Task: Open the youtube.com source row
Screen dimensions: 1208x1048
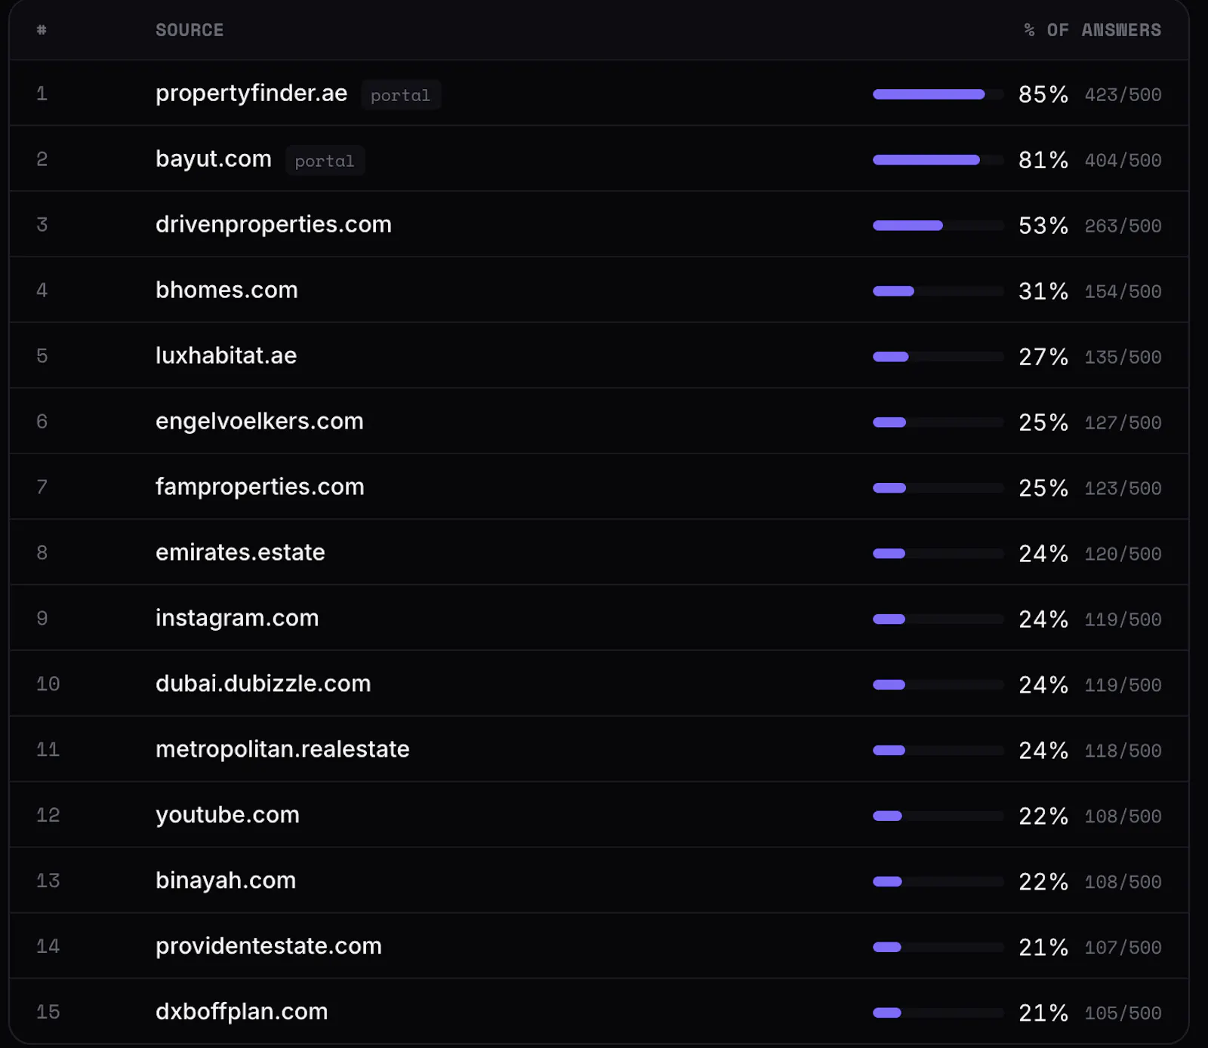Action: click(599, 815)
